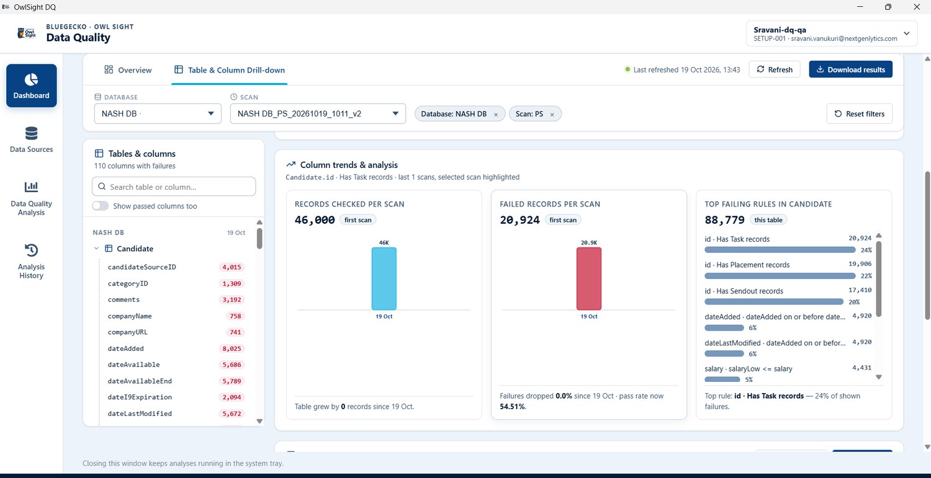The image size is (931, 478).
Task: Click the Owl Sight logo
Action: [27, 33]
